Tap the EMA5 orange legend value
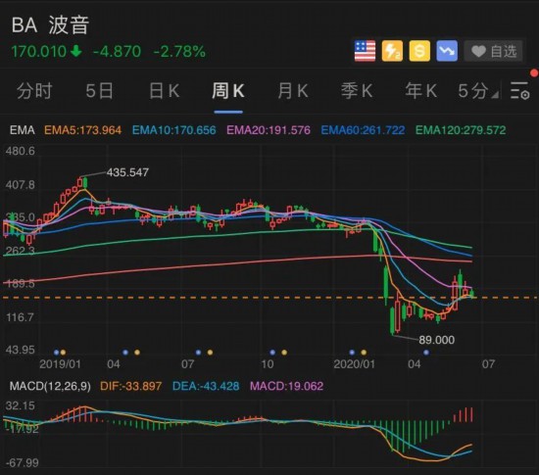Image resolution: width=539 pixels, height=475 pixels. tap(83, 130)
